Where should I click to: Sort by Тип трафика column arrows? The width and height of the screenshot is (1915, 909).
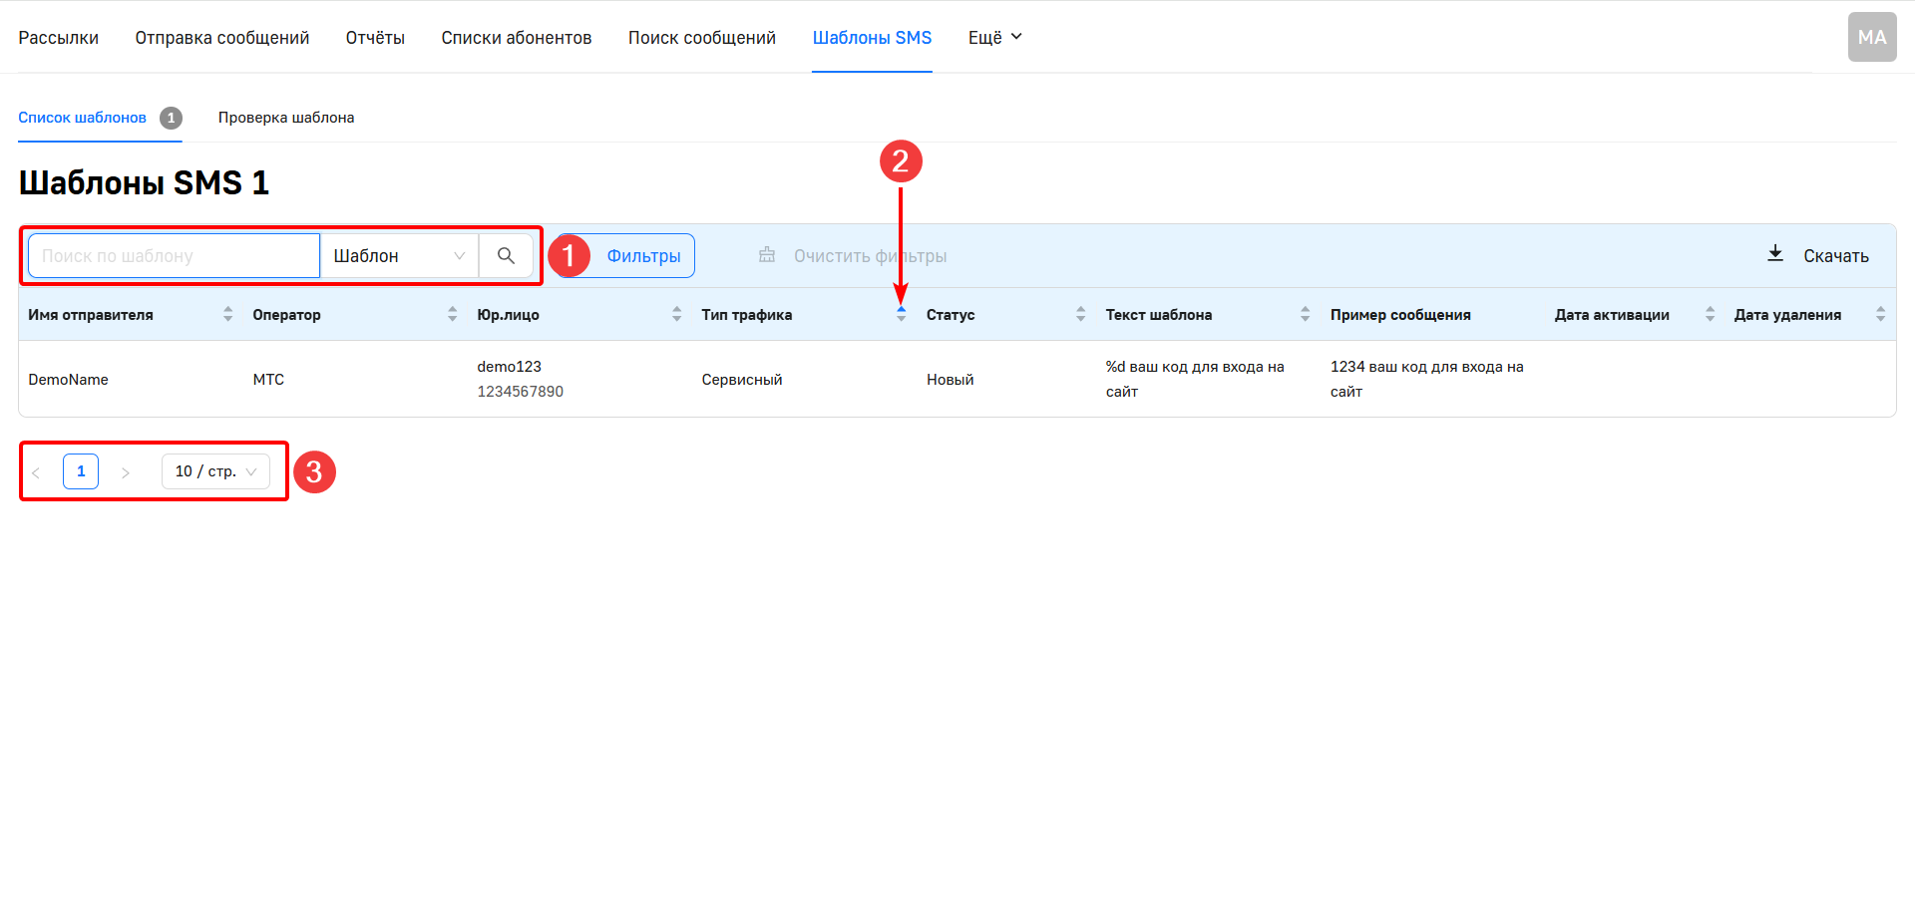pos(902,315)
